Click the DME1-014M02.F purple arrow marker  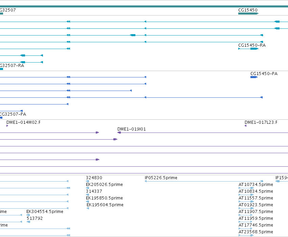point(7,126)
